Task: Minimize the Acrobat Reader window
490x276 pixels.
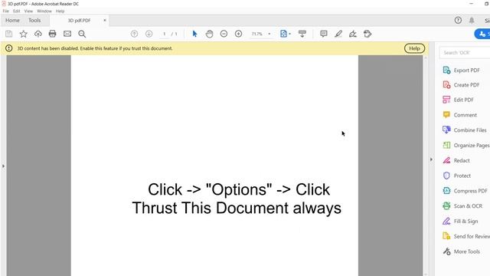Action: (472, 4)
